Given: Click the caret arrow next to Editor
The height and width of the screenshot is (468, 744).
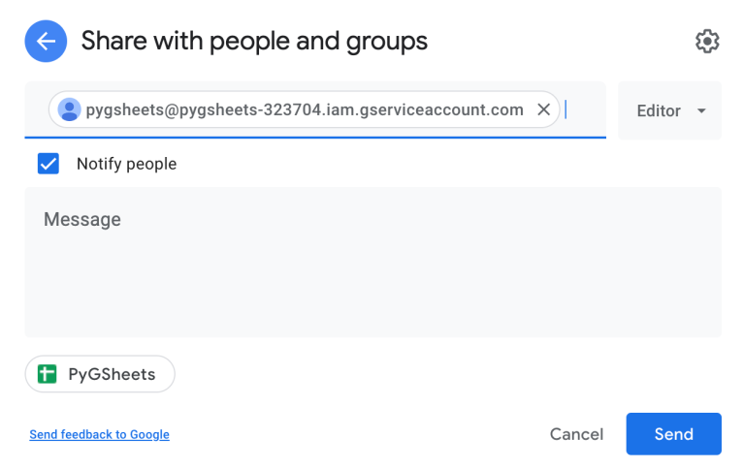Looking at the screenshot, I should pos(701,110).
